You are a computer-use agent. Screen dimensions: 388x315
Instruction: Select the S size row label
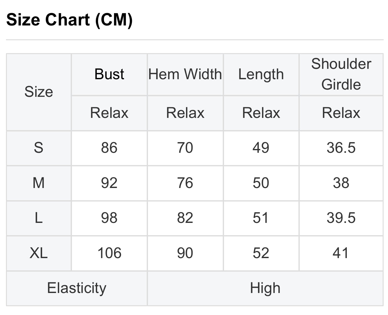(x=39, y=148)
